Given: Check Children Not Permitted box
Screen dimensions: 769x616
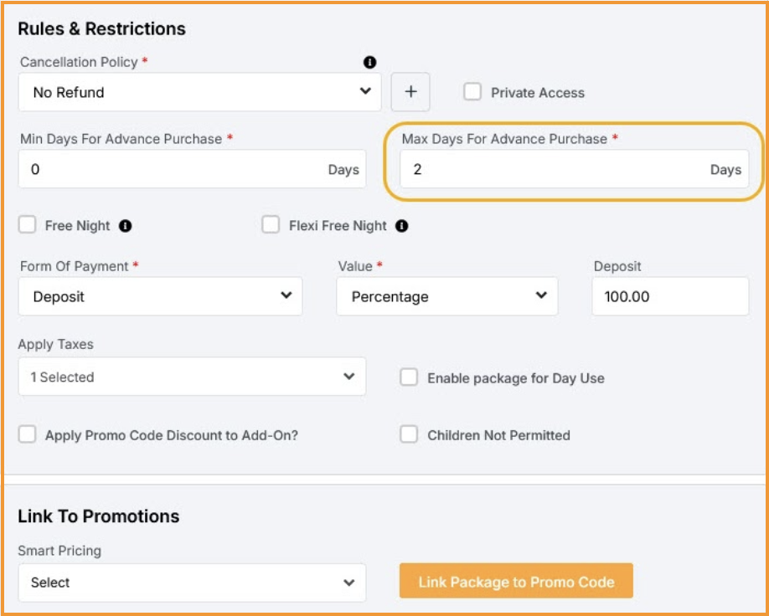Looking at the screenshot, I should coord(409,434).
